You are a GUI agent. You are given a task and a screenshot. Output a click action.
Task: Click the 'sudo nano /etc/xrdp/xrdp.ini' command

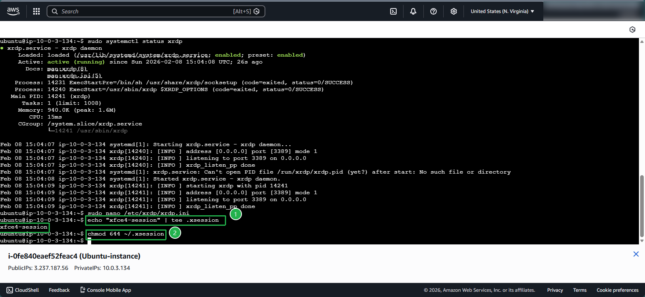pyautogui.click(x=138, y=213)
